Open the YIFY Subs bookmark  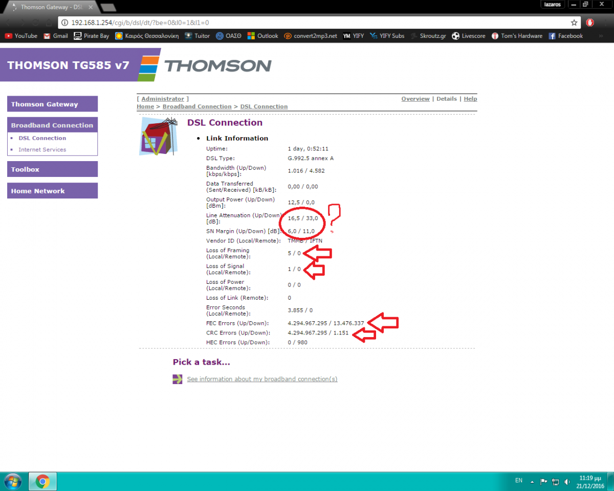click(x=387, y=36)
